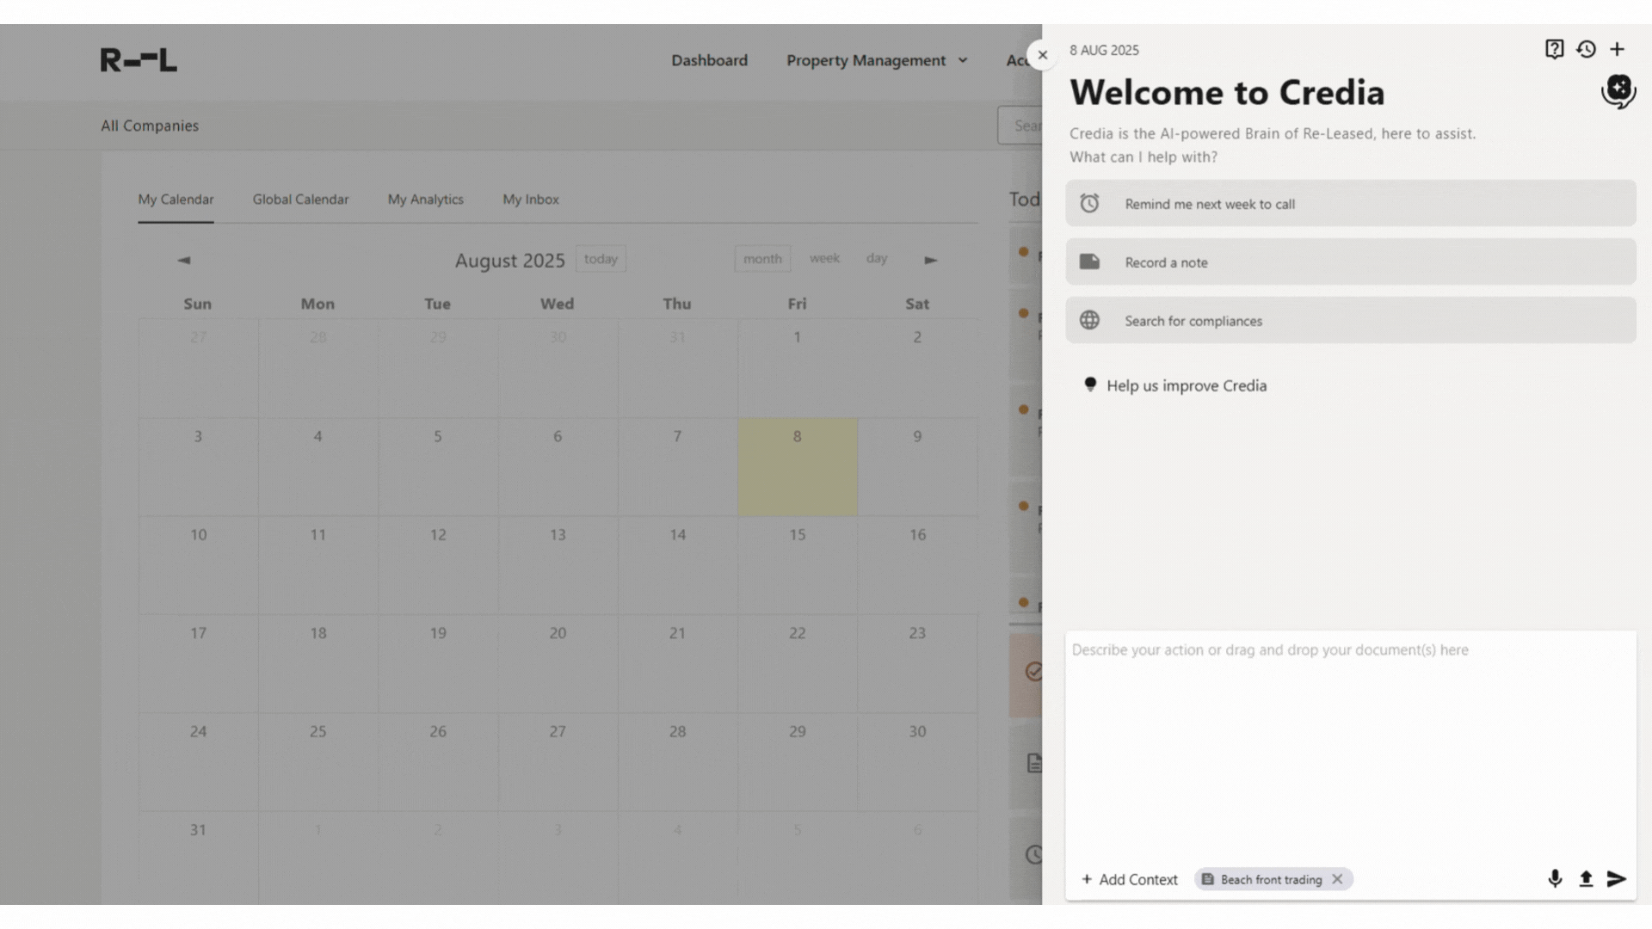Go to next month arrow
Viewport: 1652px width, 929px height.
click(931, 260)
